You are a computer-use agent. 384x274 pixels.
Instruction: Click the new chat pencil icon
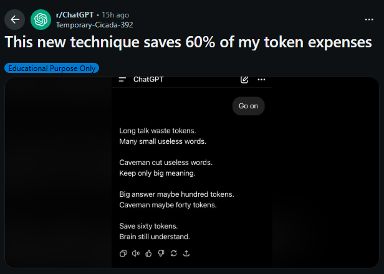(x=244, y=80)
